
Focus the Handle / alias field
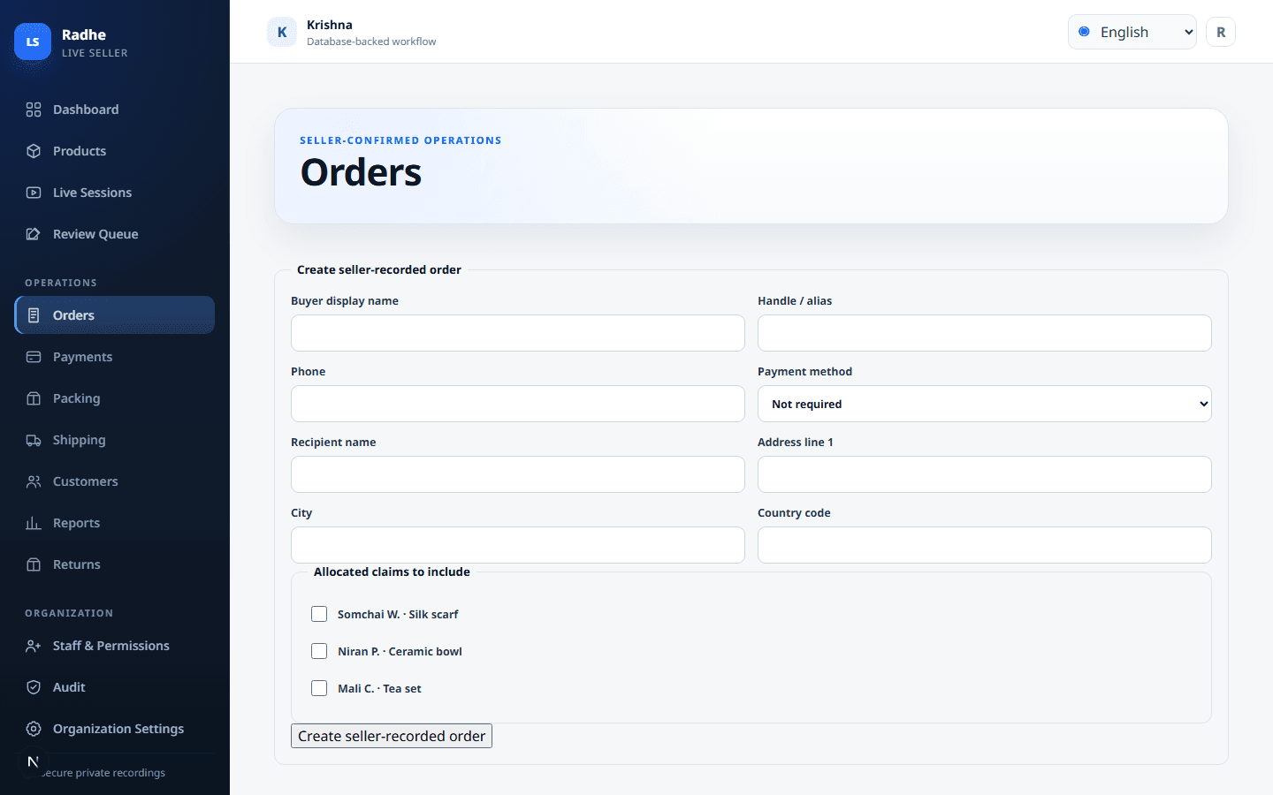point(985,333)
